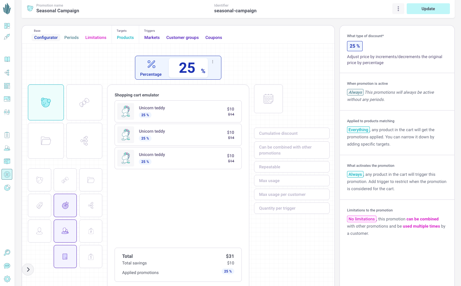Click the Update button

(428, 9)
